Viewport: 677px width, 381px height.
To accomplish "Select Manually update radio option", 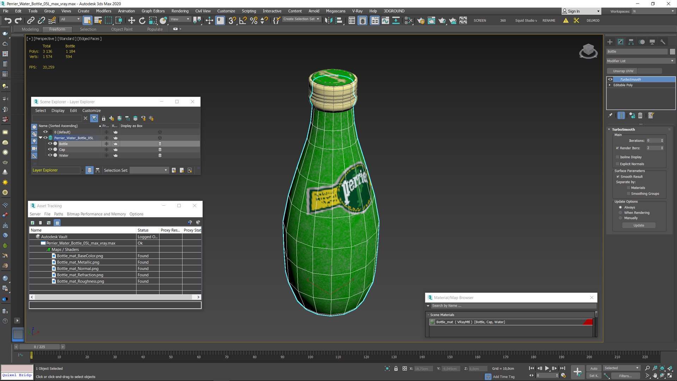I will [621, 218].
